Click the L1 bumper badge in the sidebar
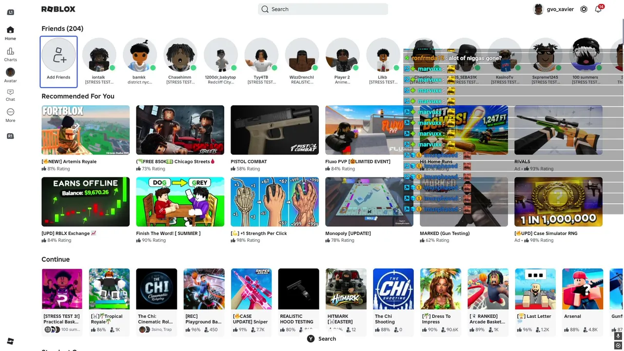 (x=10, y=12)
